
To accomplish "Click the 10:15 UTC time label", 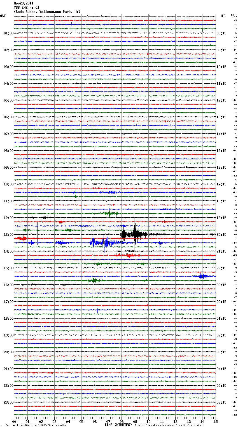I will (x=221, y=67).
